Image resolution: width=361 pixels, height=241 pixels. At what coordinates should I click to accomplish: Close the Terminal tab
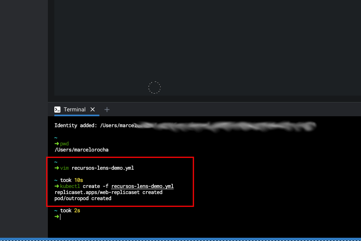(x=92, y=109)
